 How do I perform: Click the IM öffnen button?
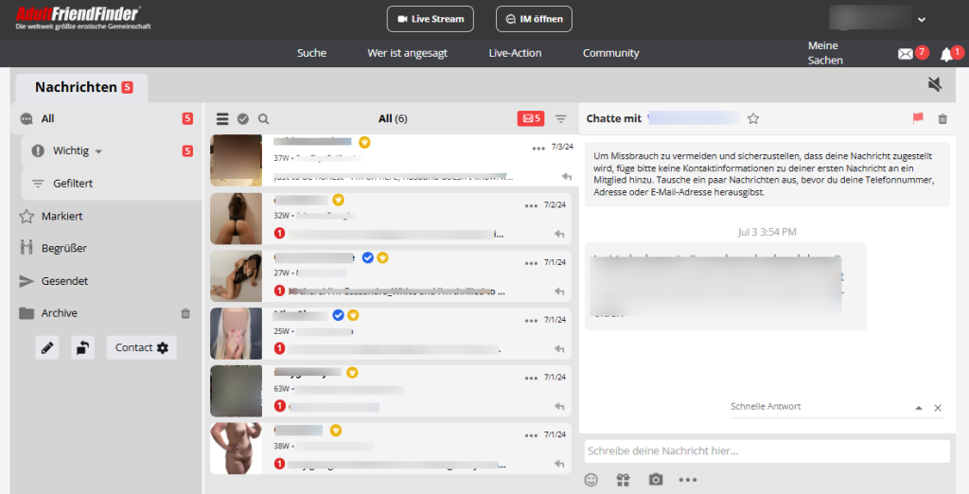pos(534,19)
